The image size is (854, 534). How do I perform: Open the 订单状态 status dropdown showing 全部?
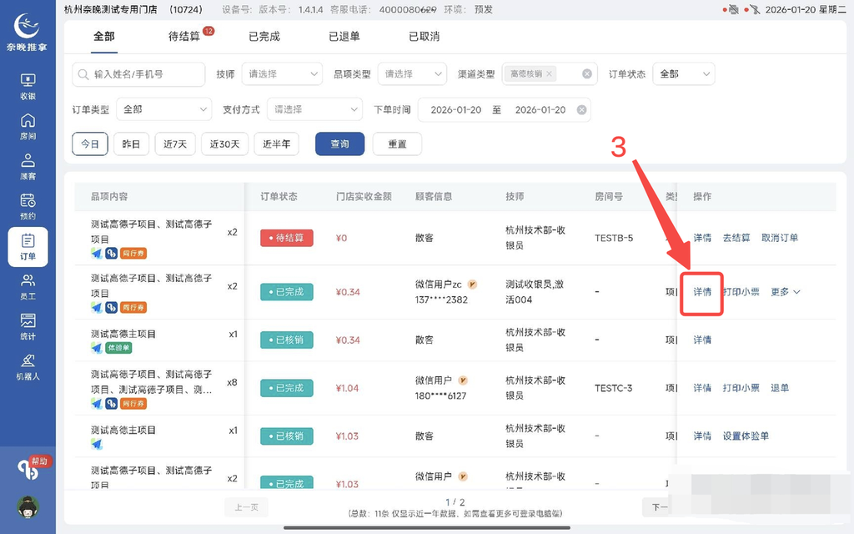point(683,73)
